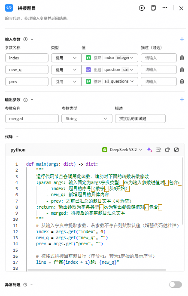Edit the merged output name field
The height and width of the screenshot is (296, 188).
[32, 119]
